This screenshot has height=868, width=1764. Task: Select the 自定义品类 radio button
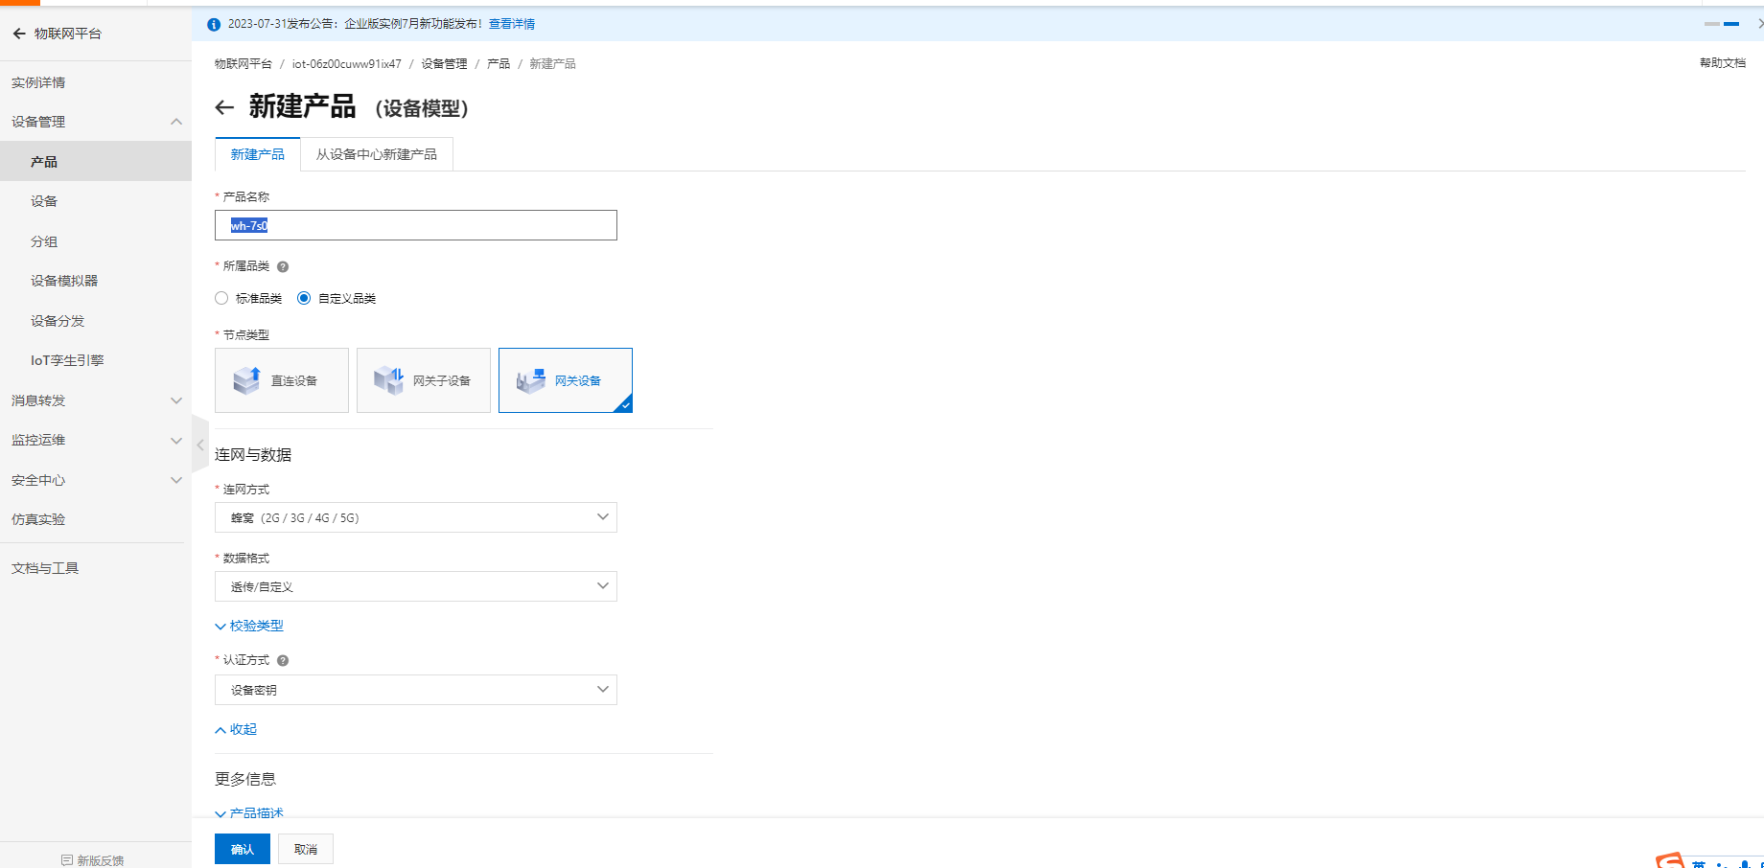pyautogui.click(x=304, y=298)
